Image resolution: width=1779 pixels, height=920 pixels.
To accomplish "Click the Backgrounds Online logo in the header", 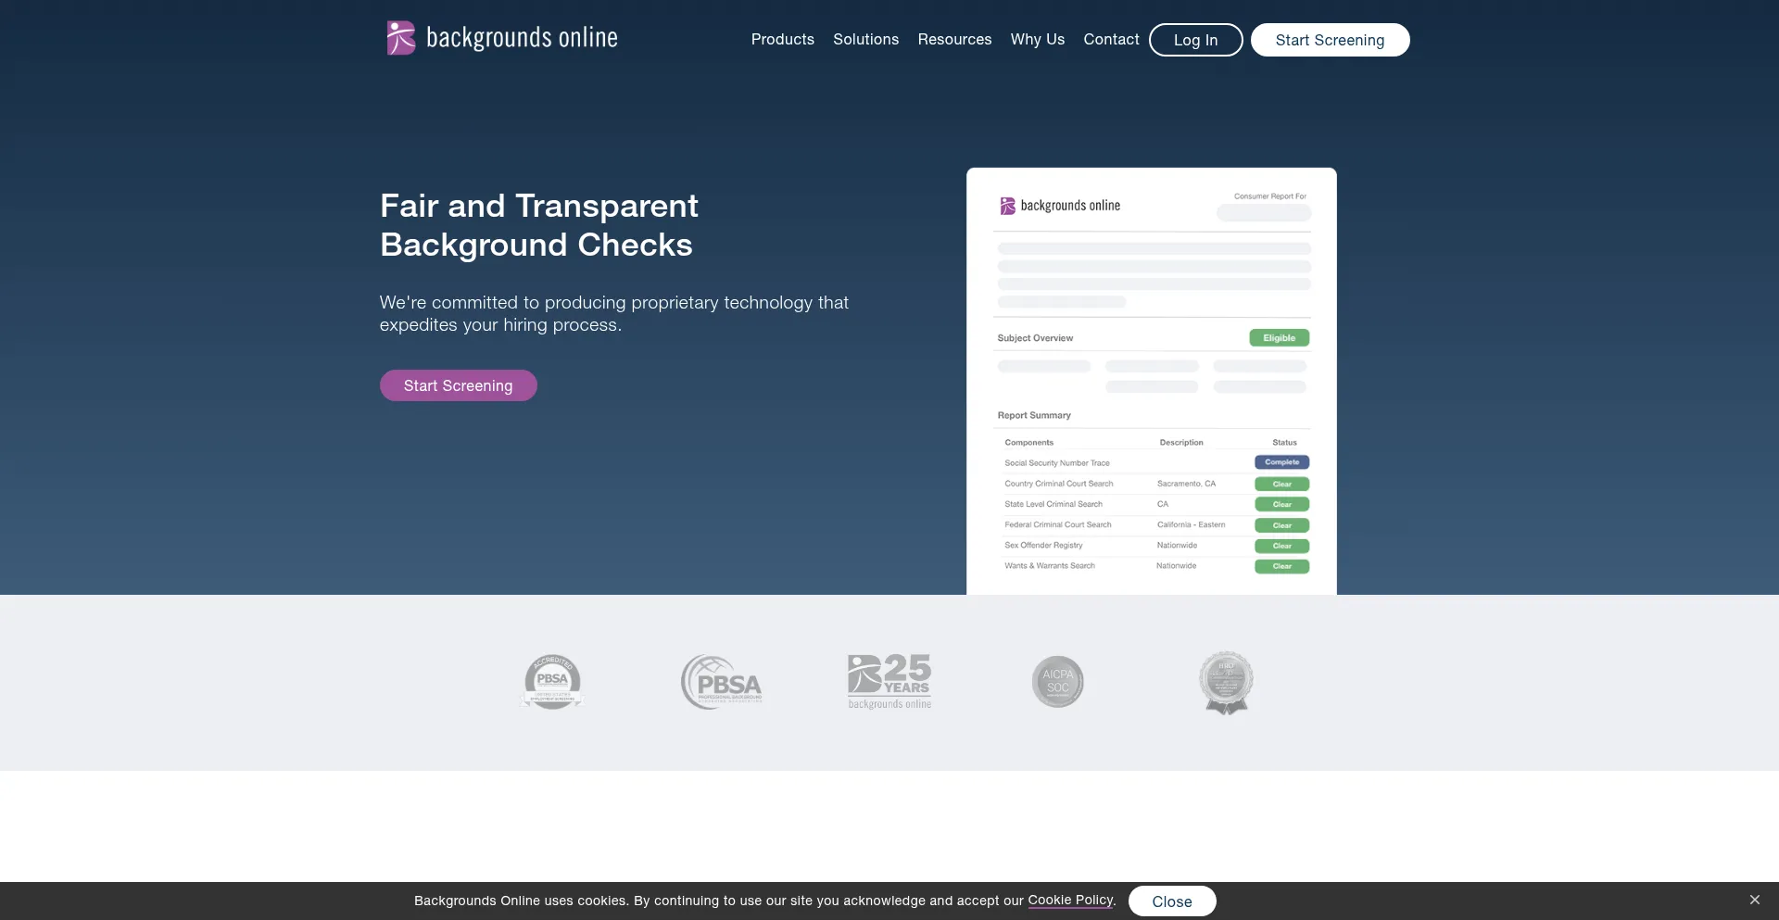I will pyautogui.click(x=501, y=37).
